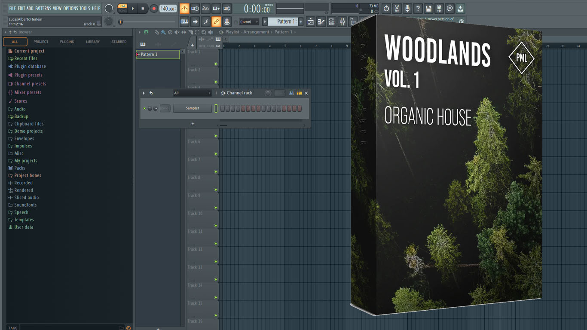Viewport: 587px width, 330px height.
Task: Select Pattern 1 in the picker
Action: (158, 55)
